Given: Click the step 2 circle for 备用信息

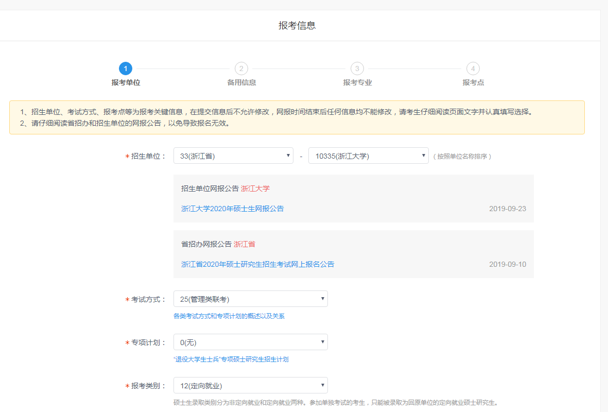Looking at the screenshot, I should click(241, 68).
